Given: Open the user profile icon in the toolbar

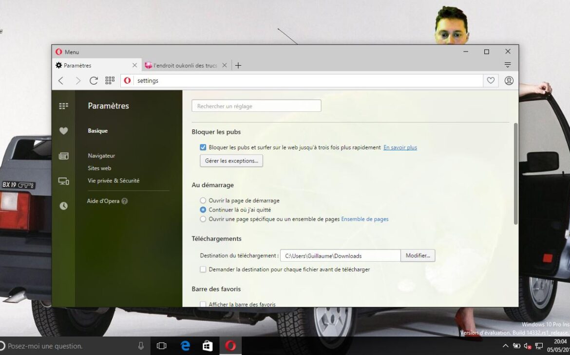Looking at the screenshot, I should (x=509, y=81).
